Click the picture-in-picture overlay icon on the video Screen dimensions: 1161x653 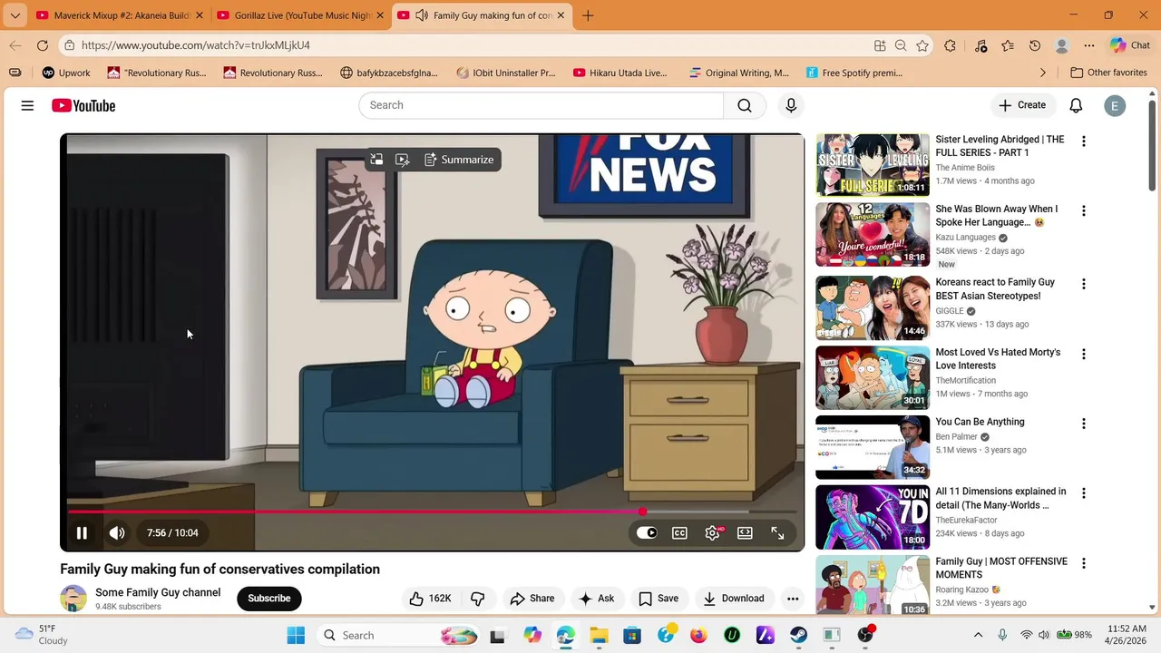tap(376, 160)
